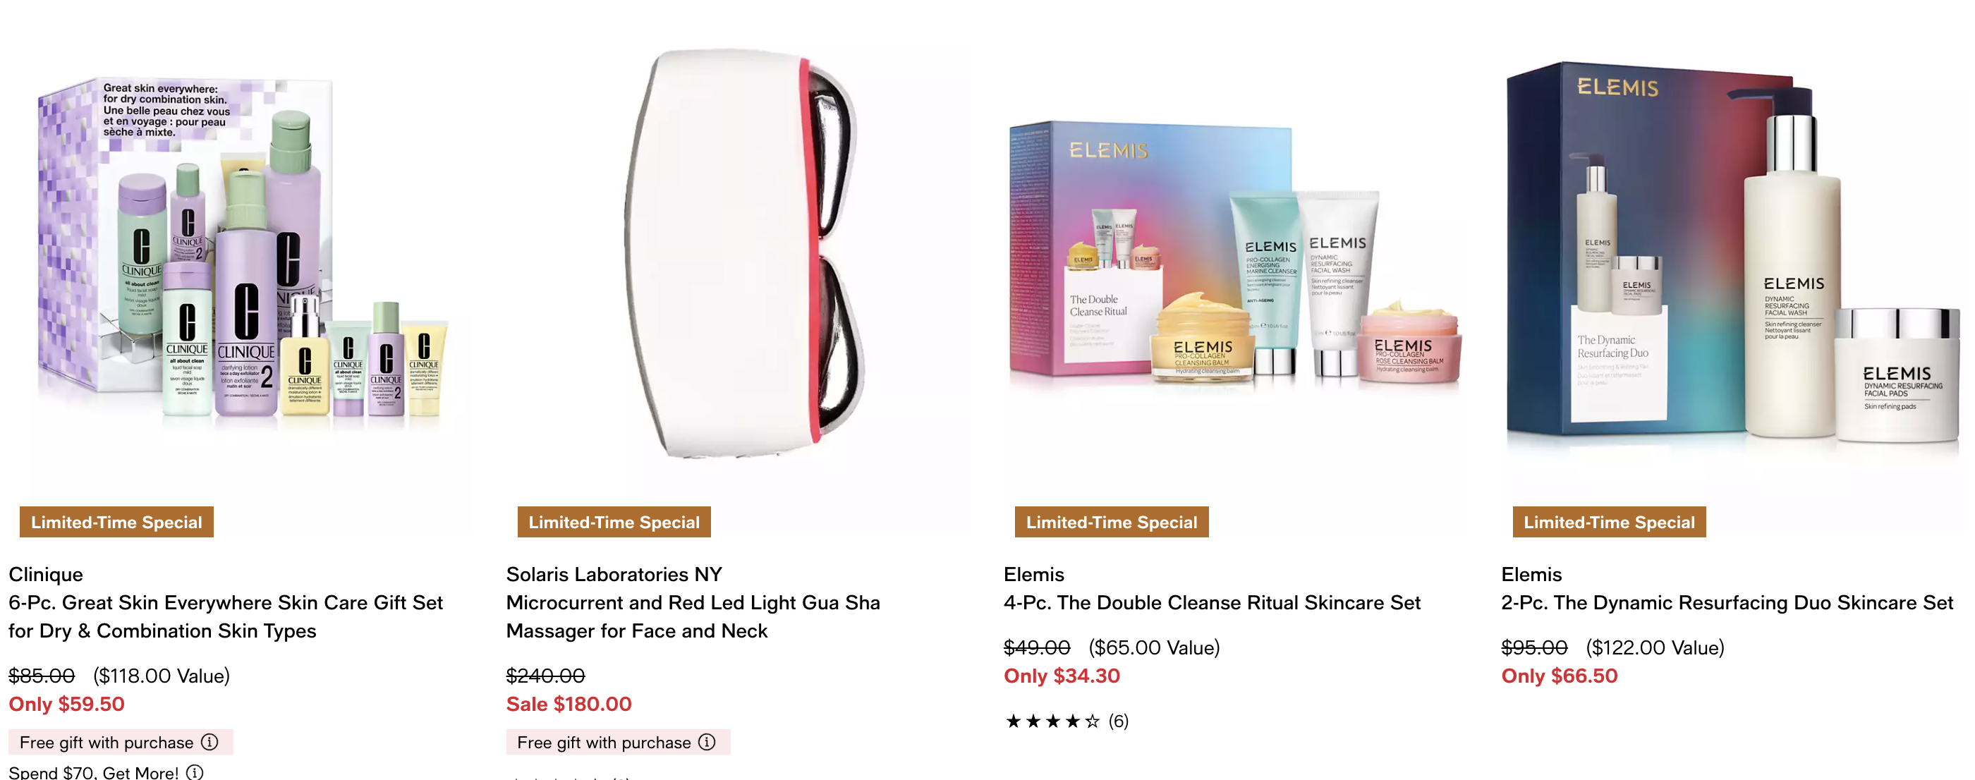Click the Only $66.50 price
Viewport: 1975px width, 780px height.
[1560, 676]
